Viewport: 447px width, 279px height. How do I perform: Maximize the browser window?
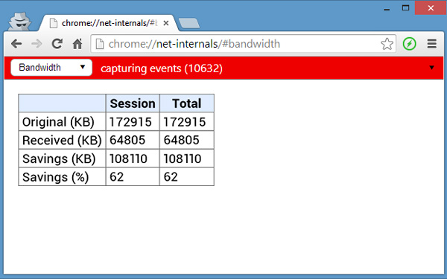pyautogui.click(x=405, y=8)
